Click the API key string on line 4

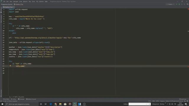tap(29, 16)
